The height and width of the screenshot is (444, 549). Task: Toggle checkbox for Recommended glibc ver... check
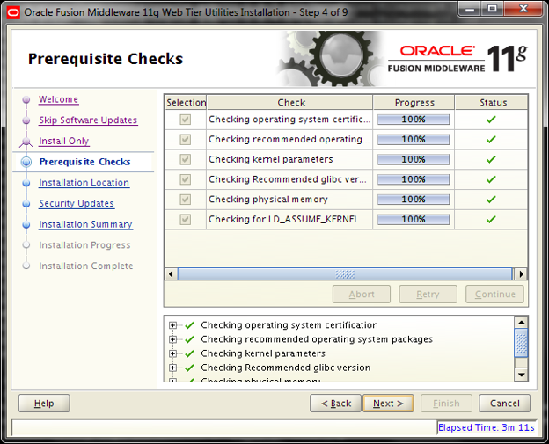186,179
